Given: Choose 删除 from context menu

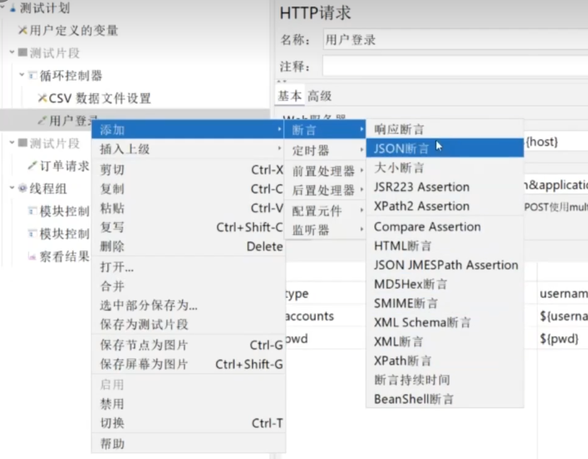Looking at the screenshot, I should point(188,246).
